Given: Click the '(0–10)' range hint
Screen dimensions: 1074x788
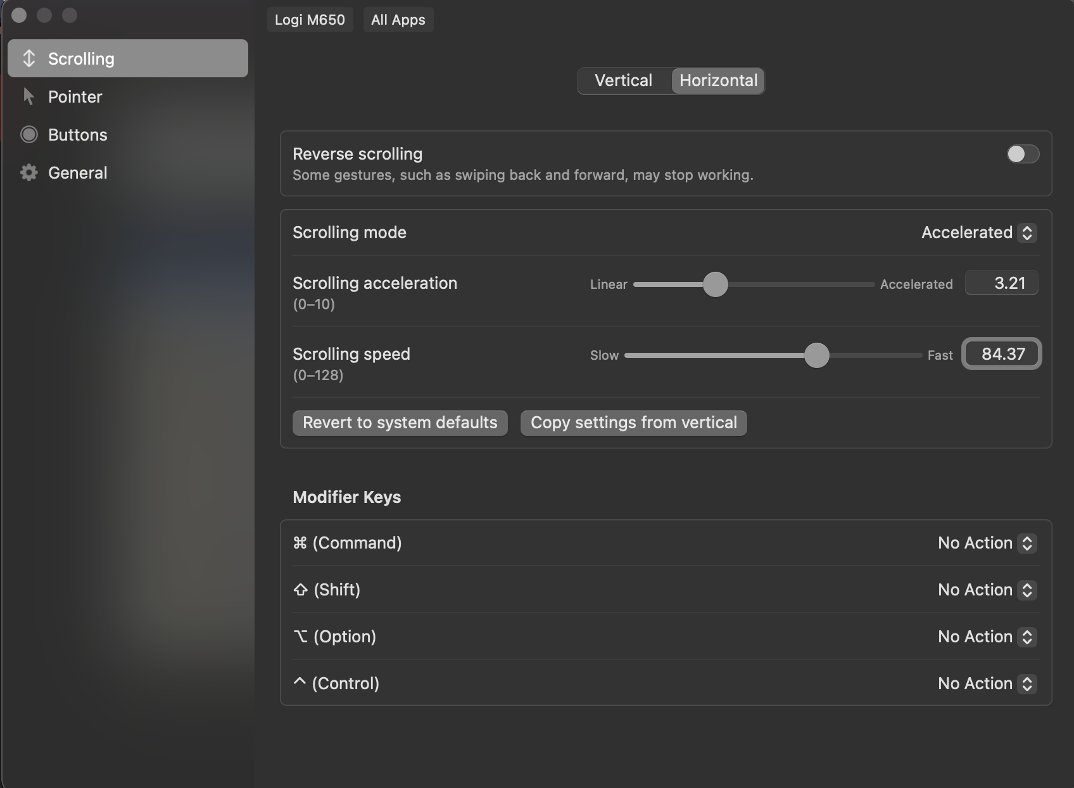Looking at the screenshot, I should pyautogui.click(x=314, y=304).
